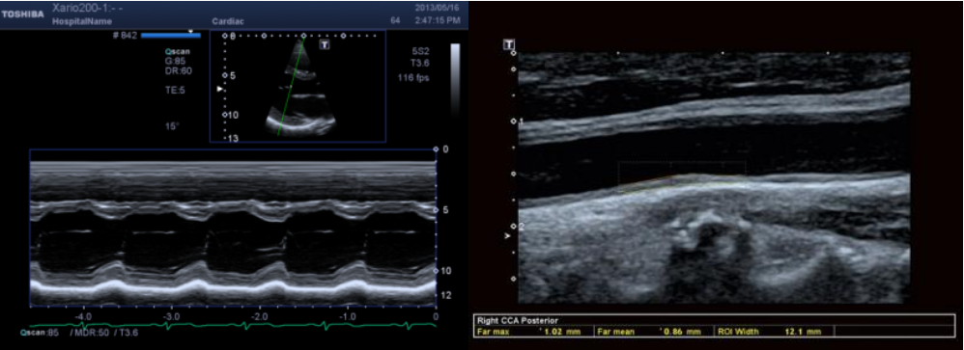The image size is (964, 350).
Task: Click the 10 cm depth marker on the M-mode scale
Action: pyautogui.click(x=447, y=271)
